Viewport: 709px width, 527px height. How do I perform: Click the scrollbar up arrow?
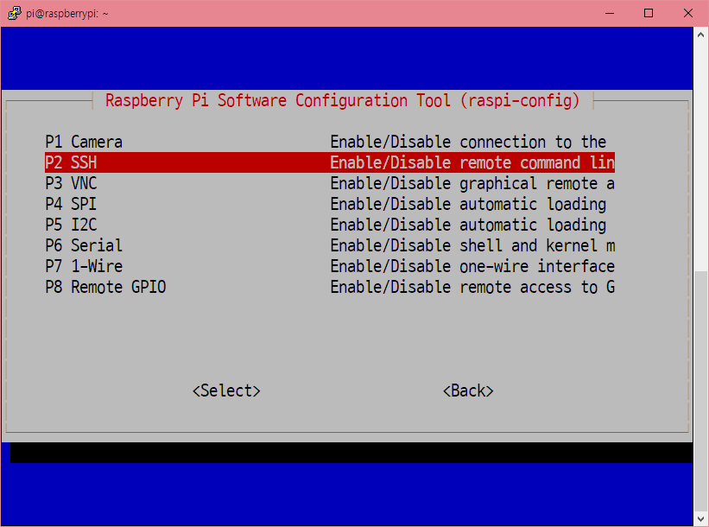700,35
